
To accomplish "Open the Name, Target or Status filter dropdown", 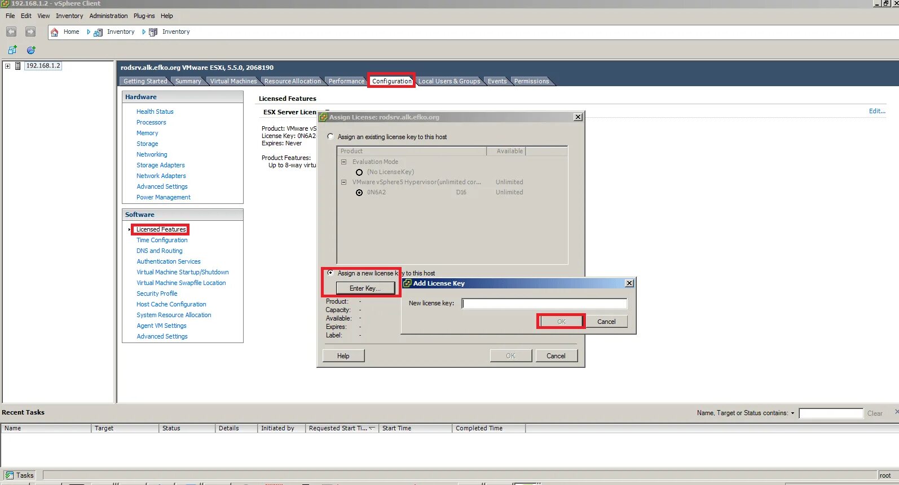I will [x=792, y=413].
